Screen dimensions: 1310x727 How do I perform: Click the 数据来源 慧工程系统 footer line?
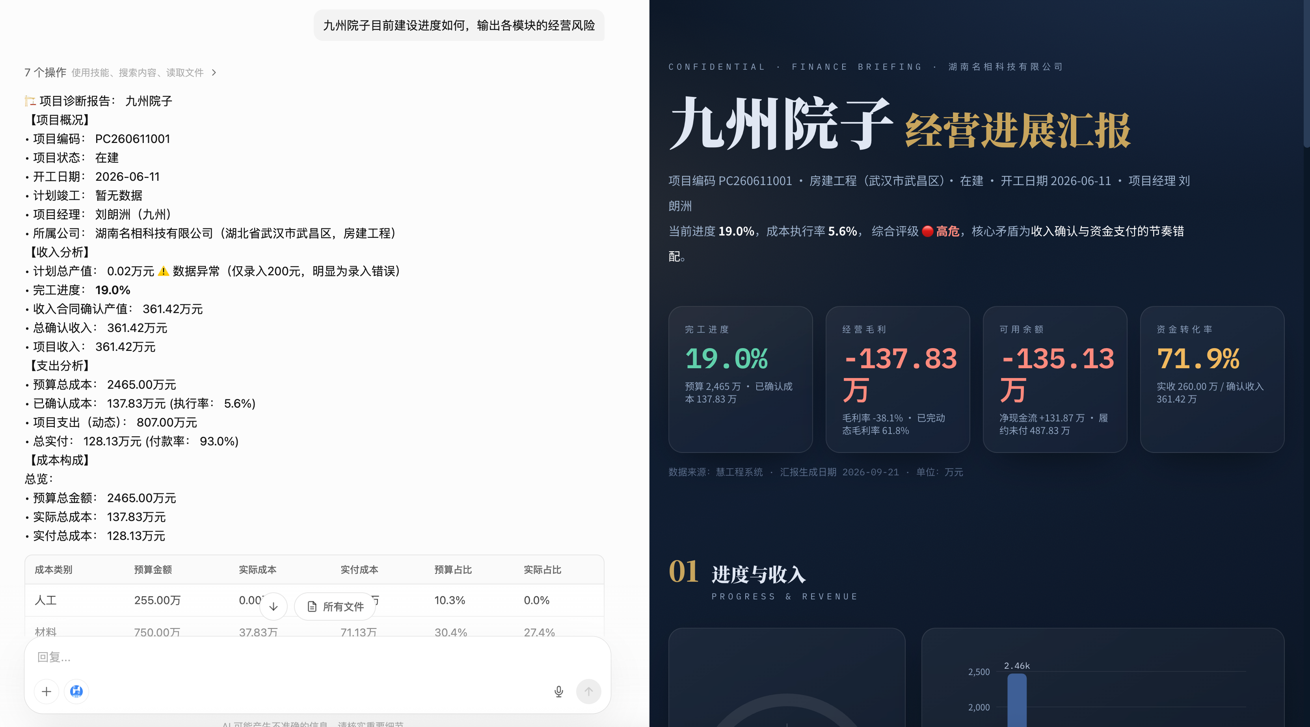tap(815, 472)
